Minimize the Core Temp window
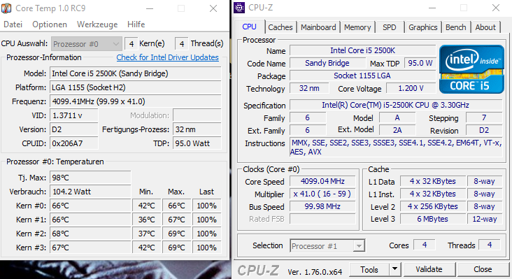This screenshot has width=512, height=279. pyautogui.click(x=150, y=8)
